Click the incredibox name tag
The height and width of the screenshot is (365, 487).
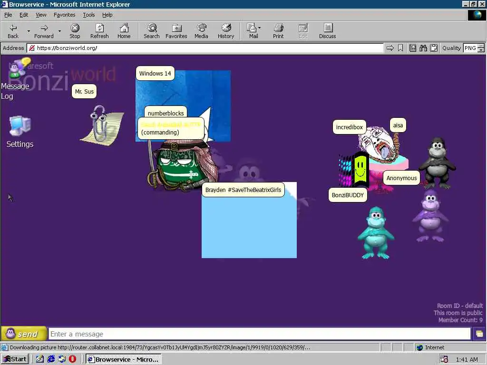[350, 127]
